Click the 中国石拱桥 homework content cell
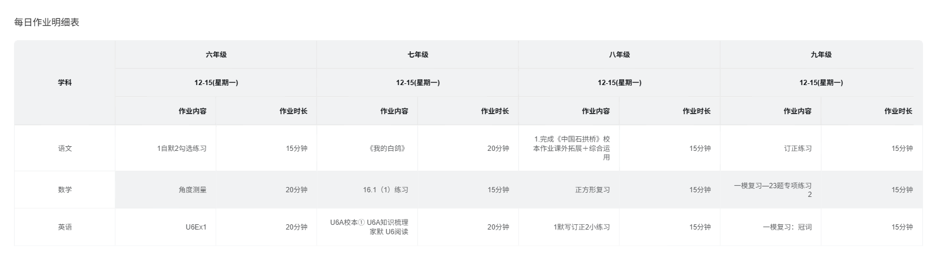 (572, 148)
